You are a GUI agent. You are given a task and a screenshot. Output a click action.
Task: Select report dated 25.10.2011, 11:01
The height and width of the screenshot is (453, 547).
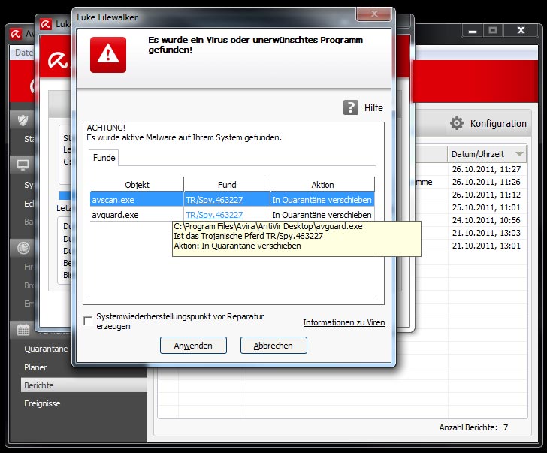[x=486, y=207]
